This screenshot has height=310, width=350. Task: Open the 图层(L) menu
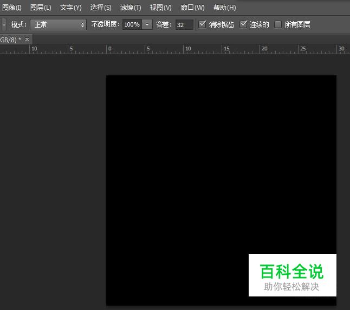pyautogui.click(x=41, y=8)
